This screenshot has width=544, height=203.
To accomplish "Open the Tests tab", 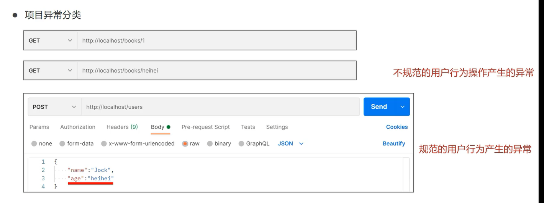I will tap(248, 127).
